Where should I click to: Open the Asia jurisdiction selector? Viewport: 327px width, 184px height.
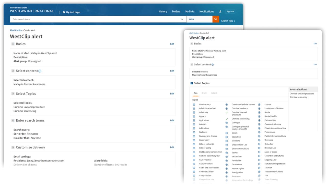(x=199, y=19)
